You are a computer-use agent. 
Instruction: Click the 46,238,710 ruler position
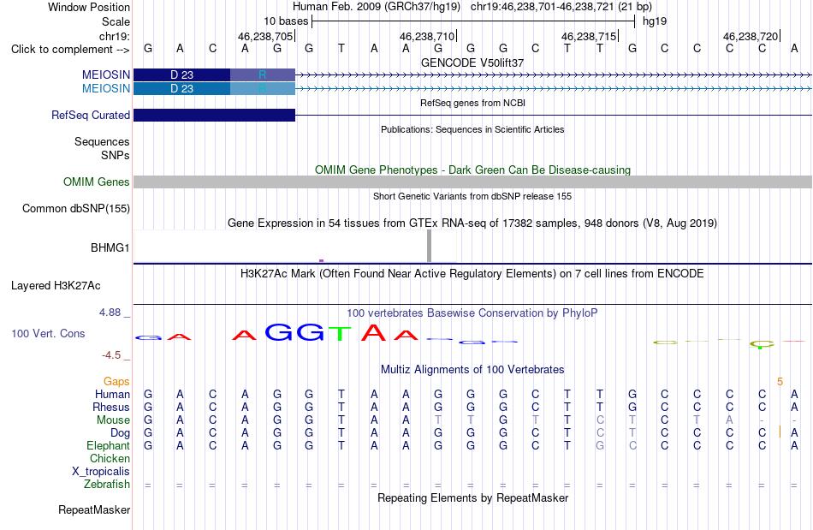427,36
